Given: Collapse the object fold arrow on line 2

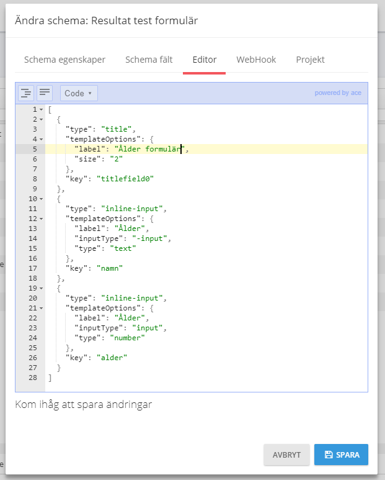Looking at the screenshot, I should click(x=42, y=119).
